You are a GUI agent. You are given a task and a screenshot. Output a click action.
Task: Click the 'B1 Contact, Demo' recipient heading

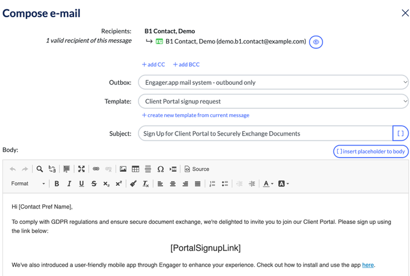coord(170,31)
